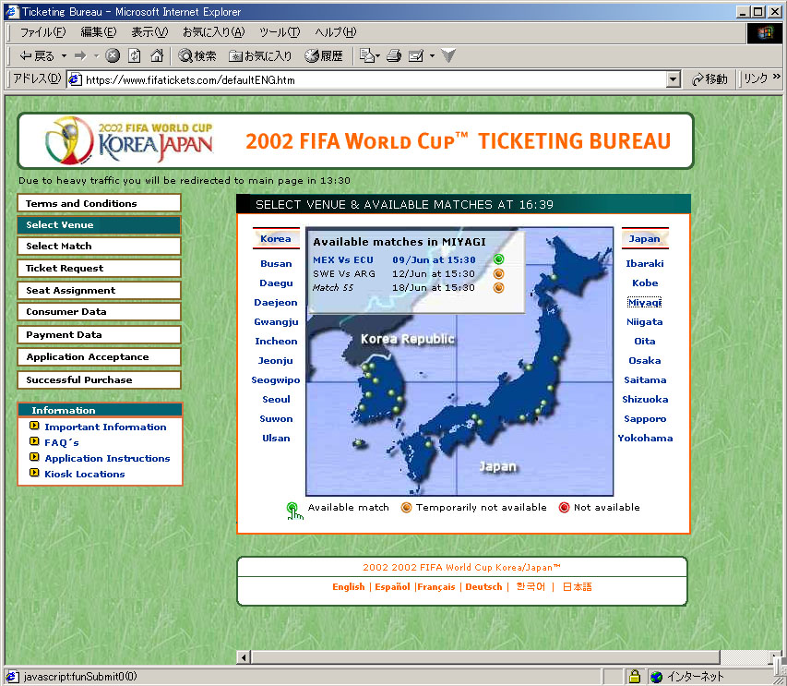Click the MEX Vs ECU match link
The image size is (787, 686).
(x=343, y=259)
